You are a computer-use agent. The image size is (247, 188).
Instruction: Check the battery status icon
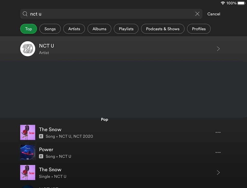[241, 3]
